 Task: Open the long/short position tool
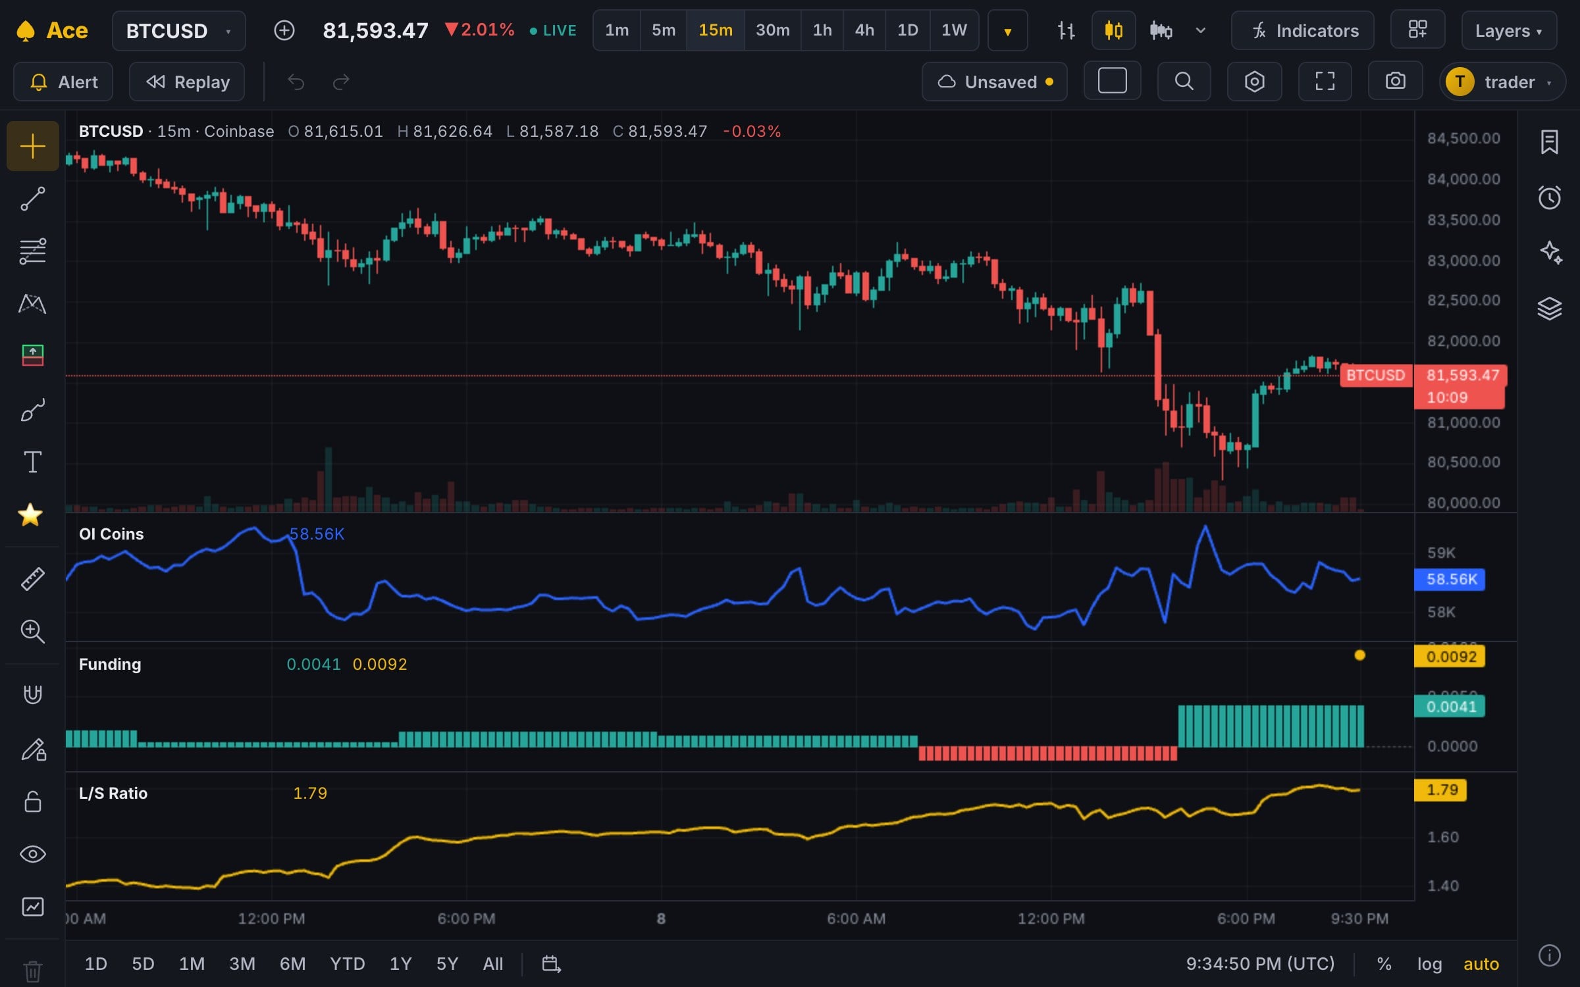click(x=32, y=356)
